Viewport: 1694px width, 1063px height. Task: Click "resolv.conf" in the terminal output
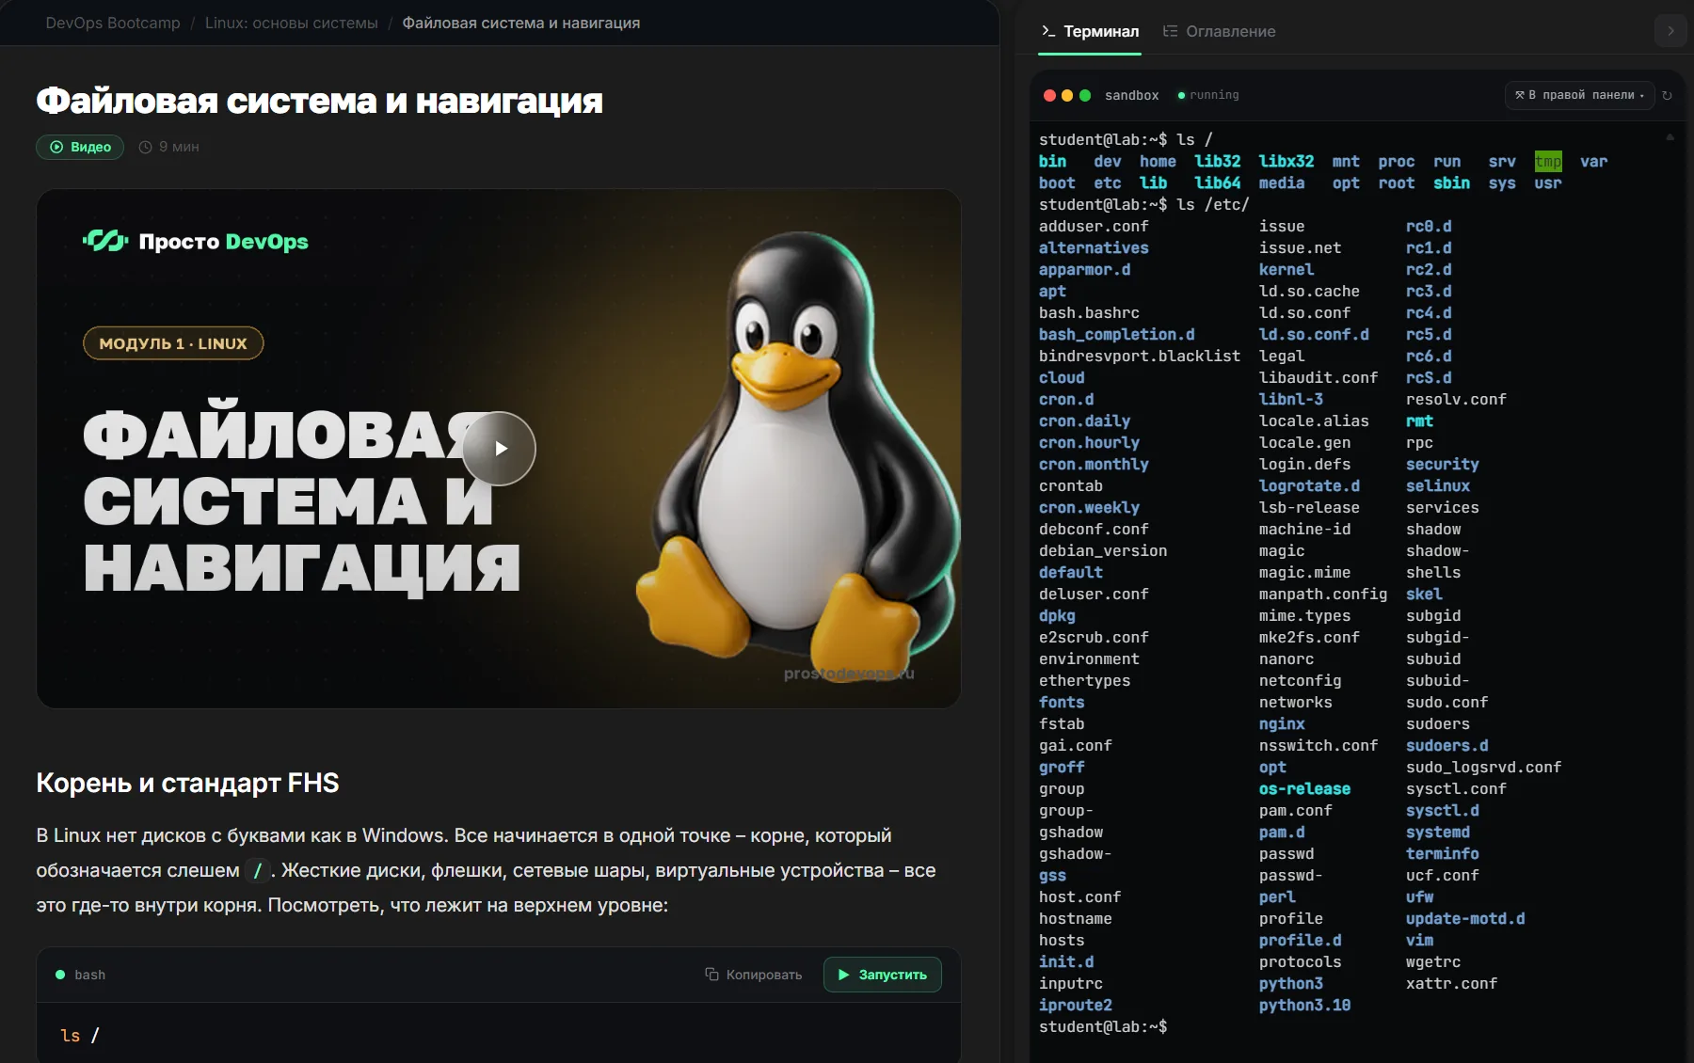[1456, 400]
